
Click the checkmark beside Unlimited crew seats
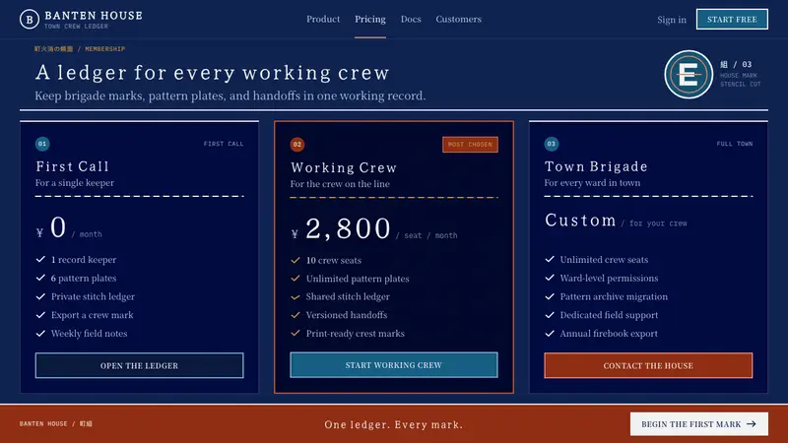point(550,259)
